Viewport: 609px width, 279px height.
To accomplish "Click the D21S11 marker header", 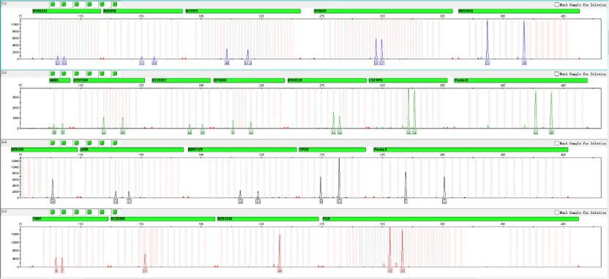I will [243, 11].
